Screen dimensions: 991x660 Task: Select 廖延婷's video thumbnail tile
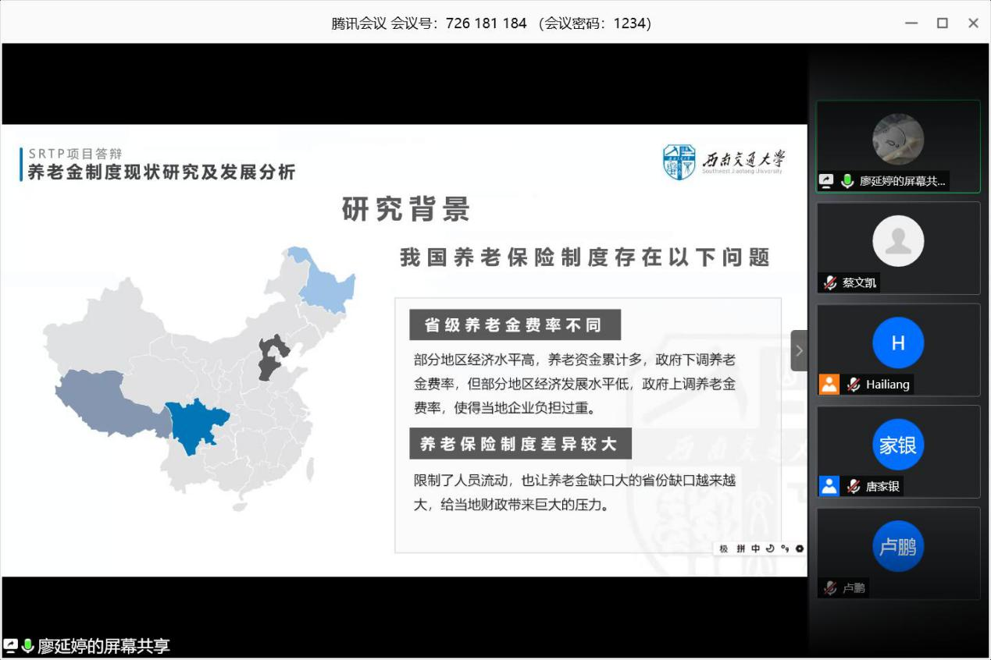pos(898,140)
